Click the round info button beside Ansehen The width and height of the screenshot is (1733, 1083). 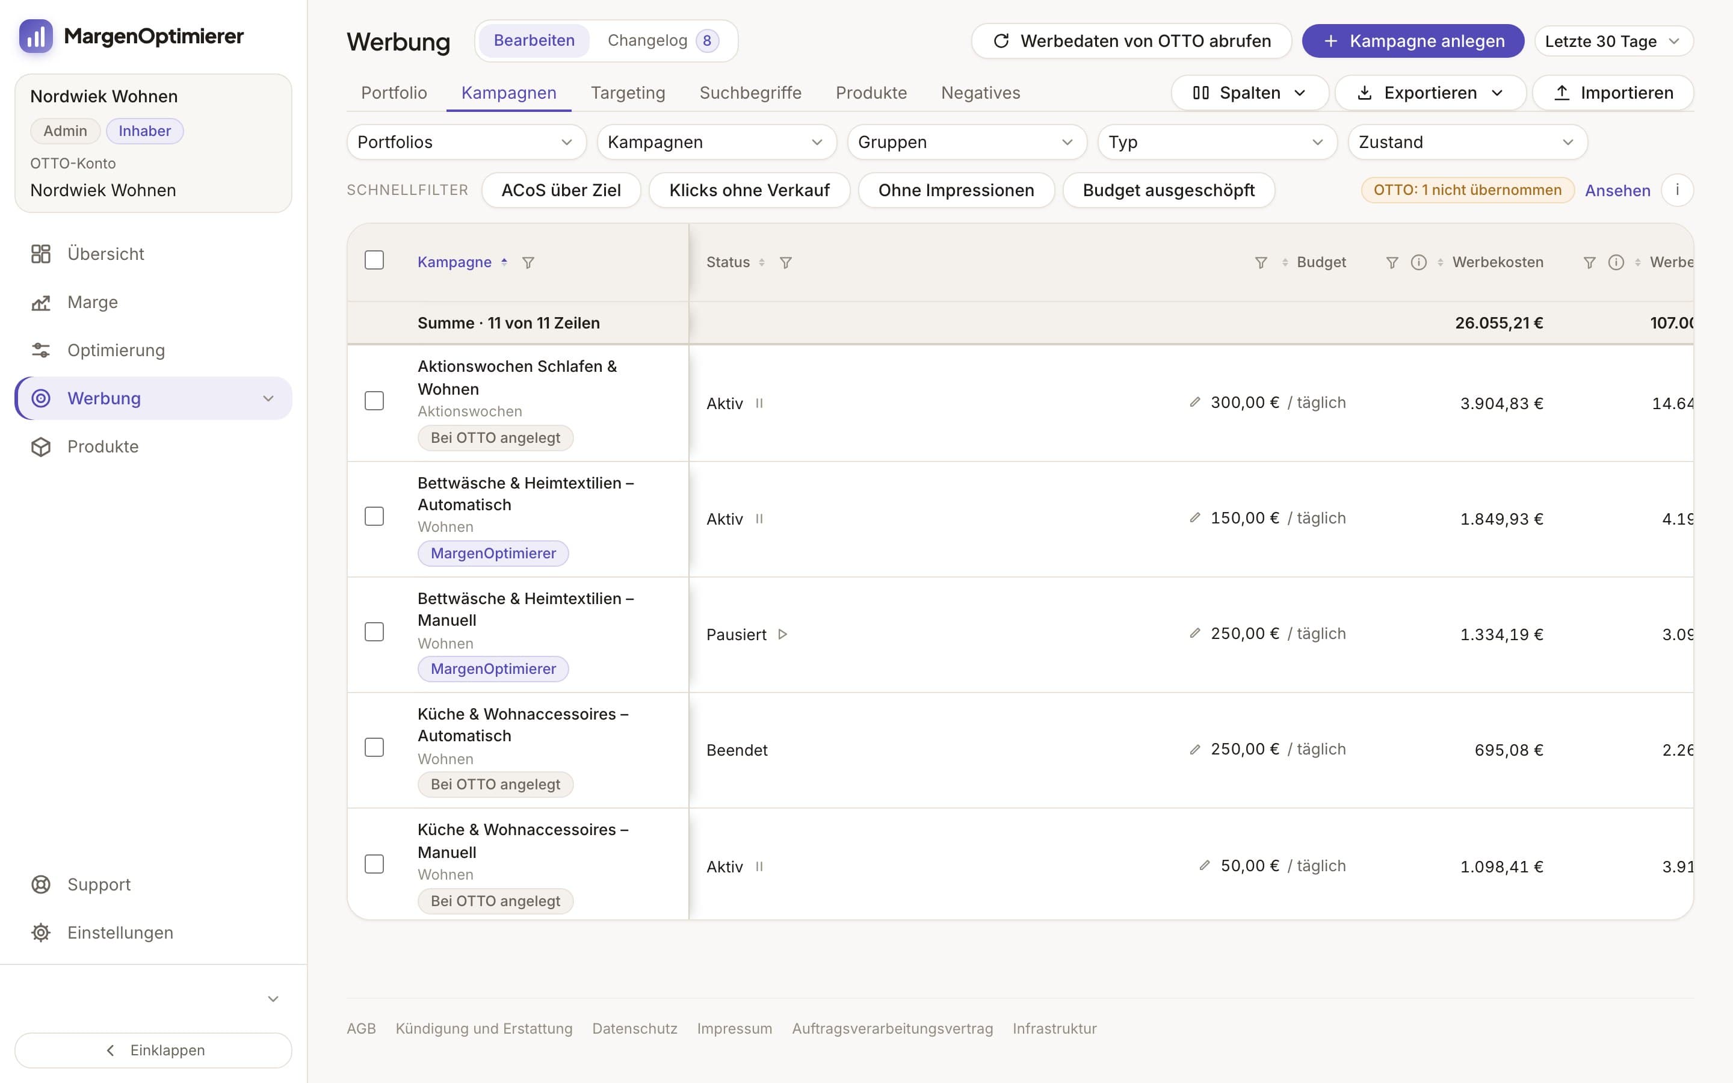click(1677, 191)
